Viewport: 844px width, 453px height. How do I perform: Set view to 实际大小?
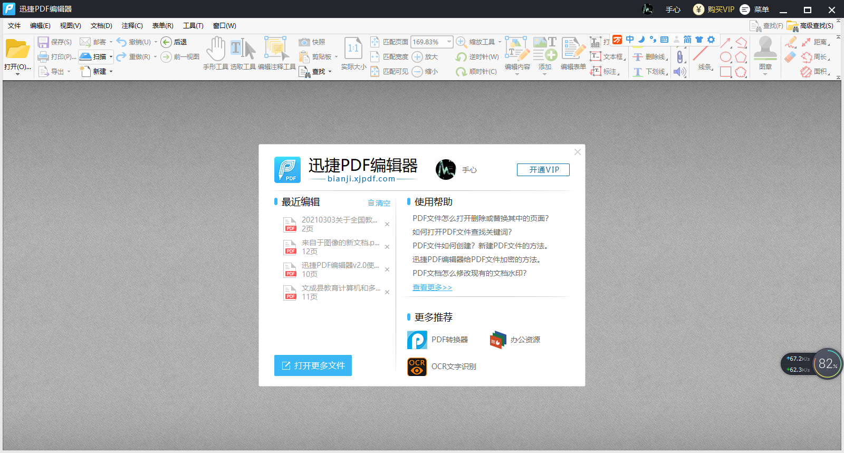pos(353,53)
